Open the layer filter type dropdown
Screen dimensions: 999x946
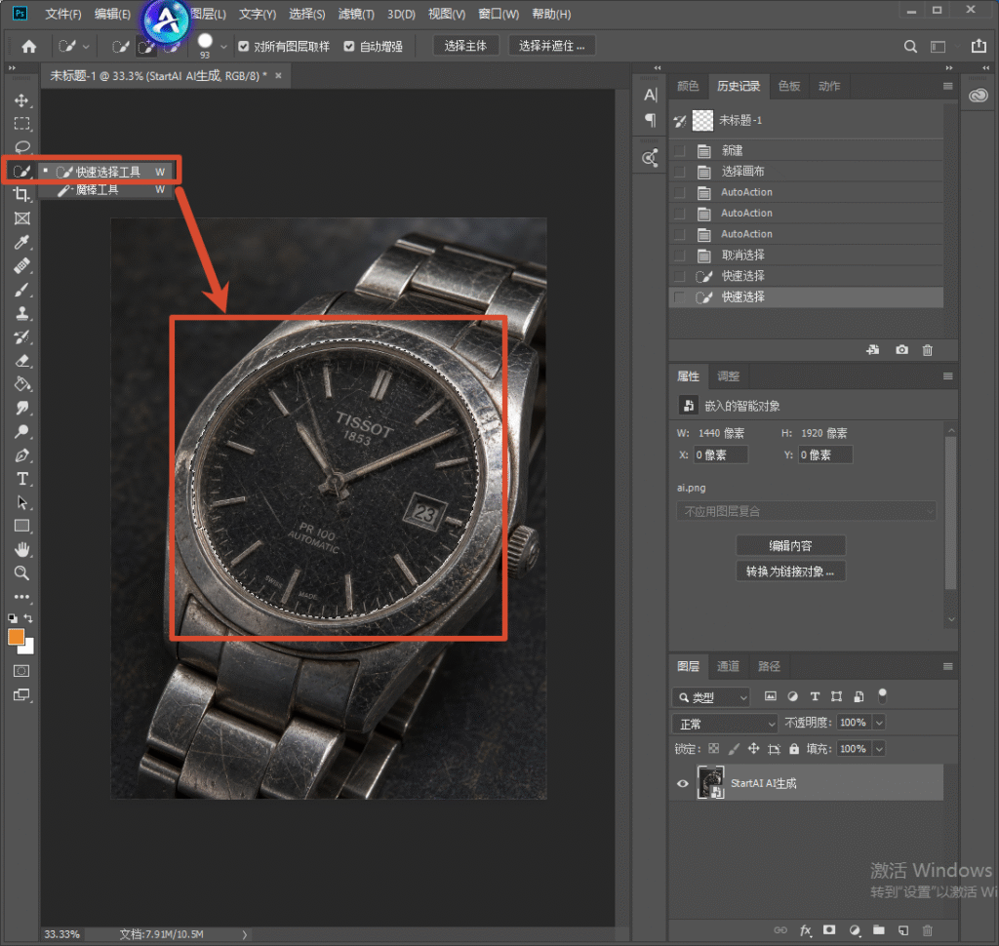click(711, 697)
